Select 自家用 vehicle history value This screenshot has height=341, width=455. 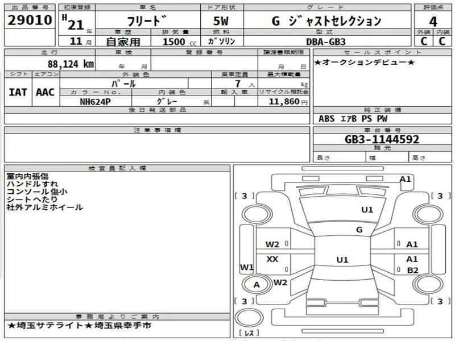click(x=123, y=41)
